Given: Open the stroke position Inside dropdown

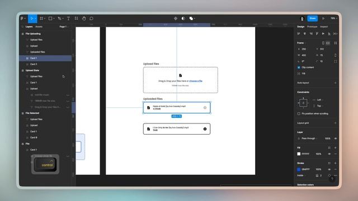Looking at the screenshot, I should pos(301,175).
